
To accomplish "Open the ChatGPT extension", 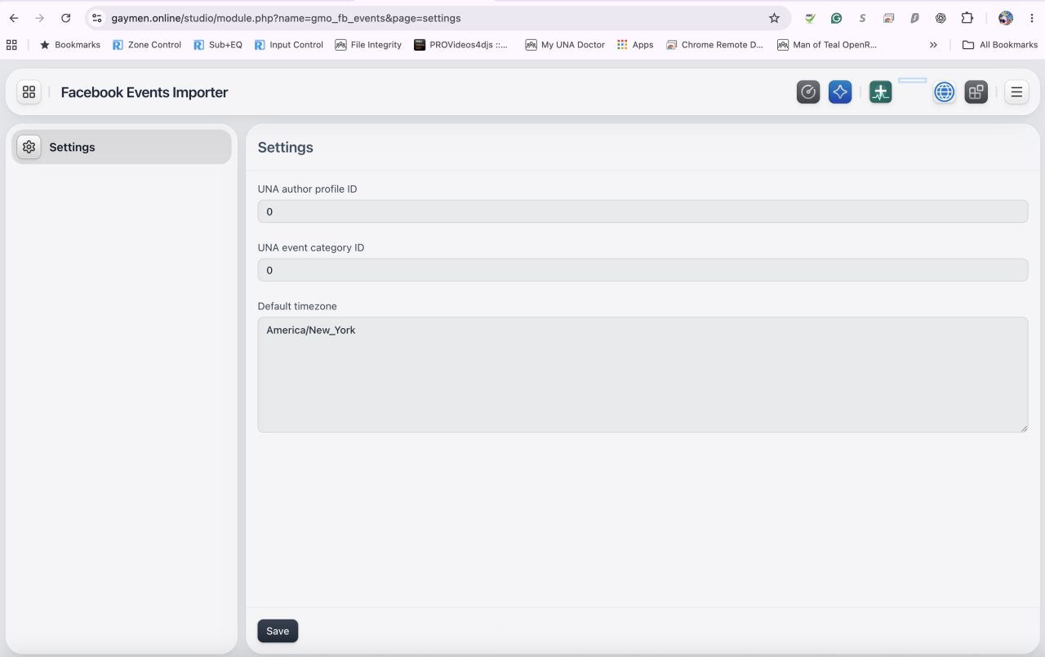I will [x=940, y=18].
